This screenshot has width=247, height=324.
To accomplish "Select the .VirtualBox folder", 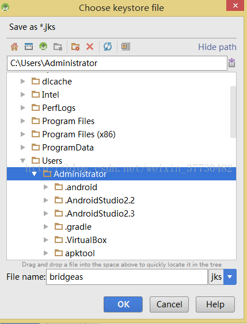I will 121,240.
